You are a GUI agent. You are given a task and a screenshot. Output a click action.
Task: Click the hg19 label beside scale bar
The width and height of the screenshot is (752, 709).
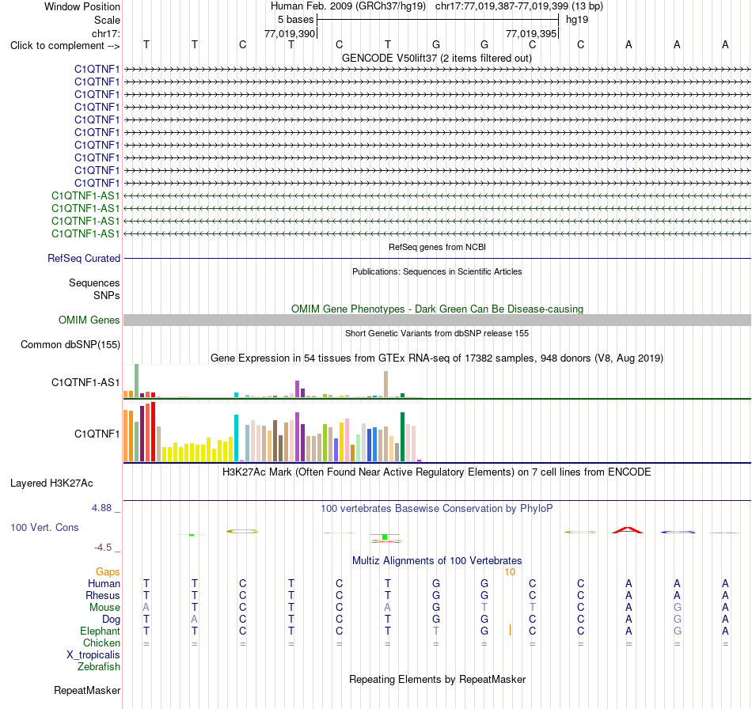pyautogui.click(x=577, y=20)
